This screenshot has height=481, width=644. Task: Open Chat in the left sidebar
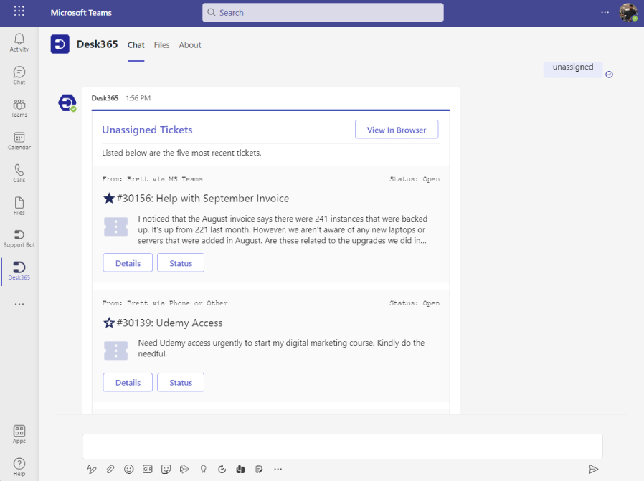click(19, 75)
